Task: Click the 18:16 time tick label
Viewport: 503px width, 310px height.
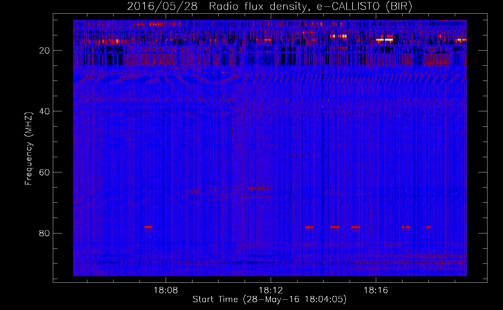Action: (x=376, y=290)
